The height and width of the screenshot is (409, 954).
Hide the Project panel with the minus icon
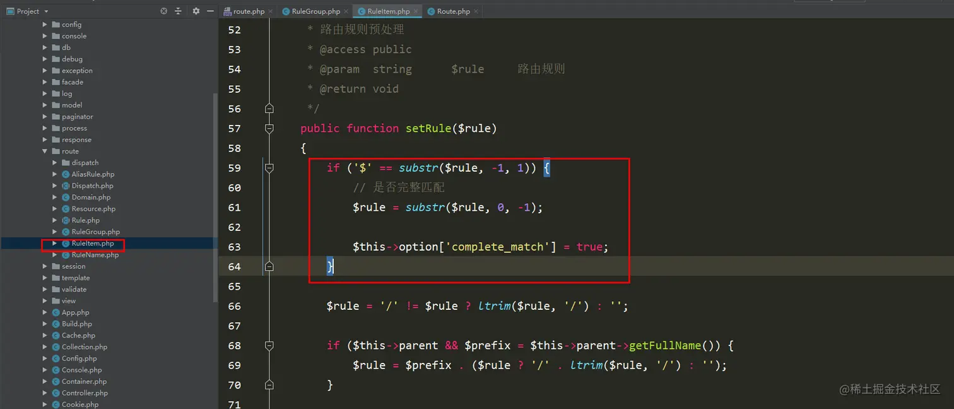coord(210,11)
